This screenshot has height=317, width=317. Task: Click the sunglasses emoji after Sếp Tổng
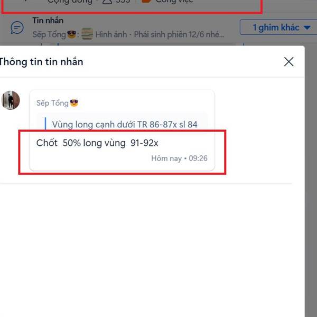(x=74, y=103)
